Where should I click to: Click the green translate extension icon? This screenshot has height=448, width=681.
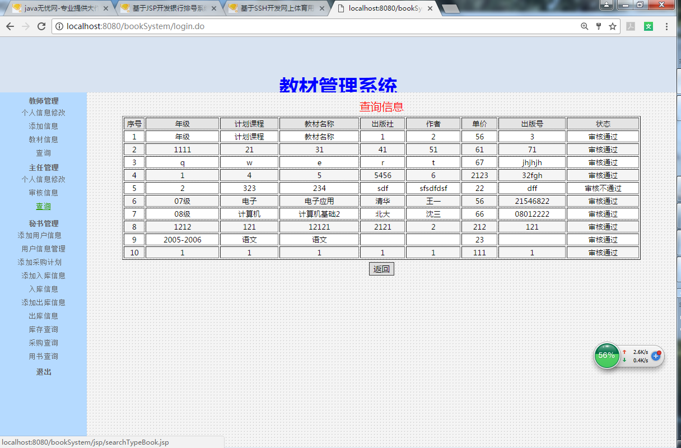(649, 26)
